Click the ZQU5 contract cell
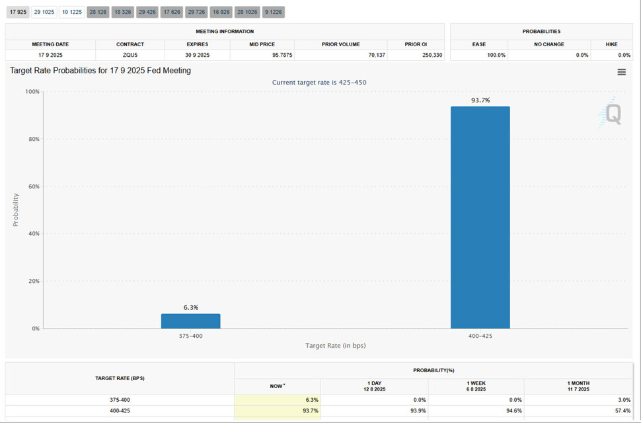This screenshot has height=423, width=641. pos(130,55)
